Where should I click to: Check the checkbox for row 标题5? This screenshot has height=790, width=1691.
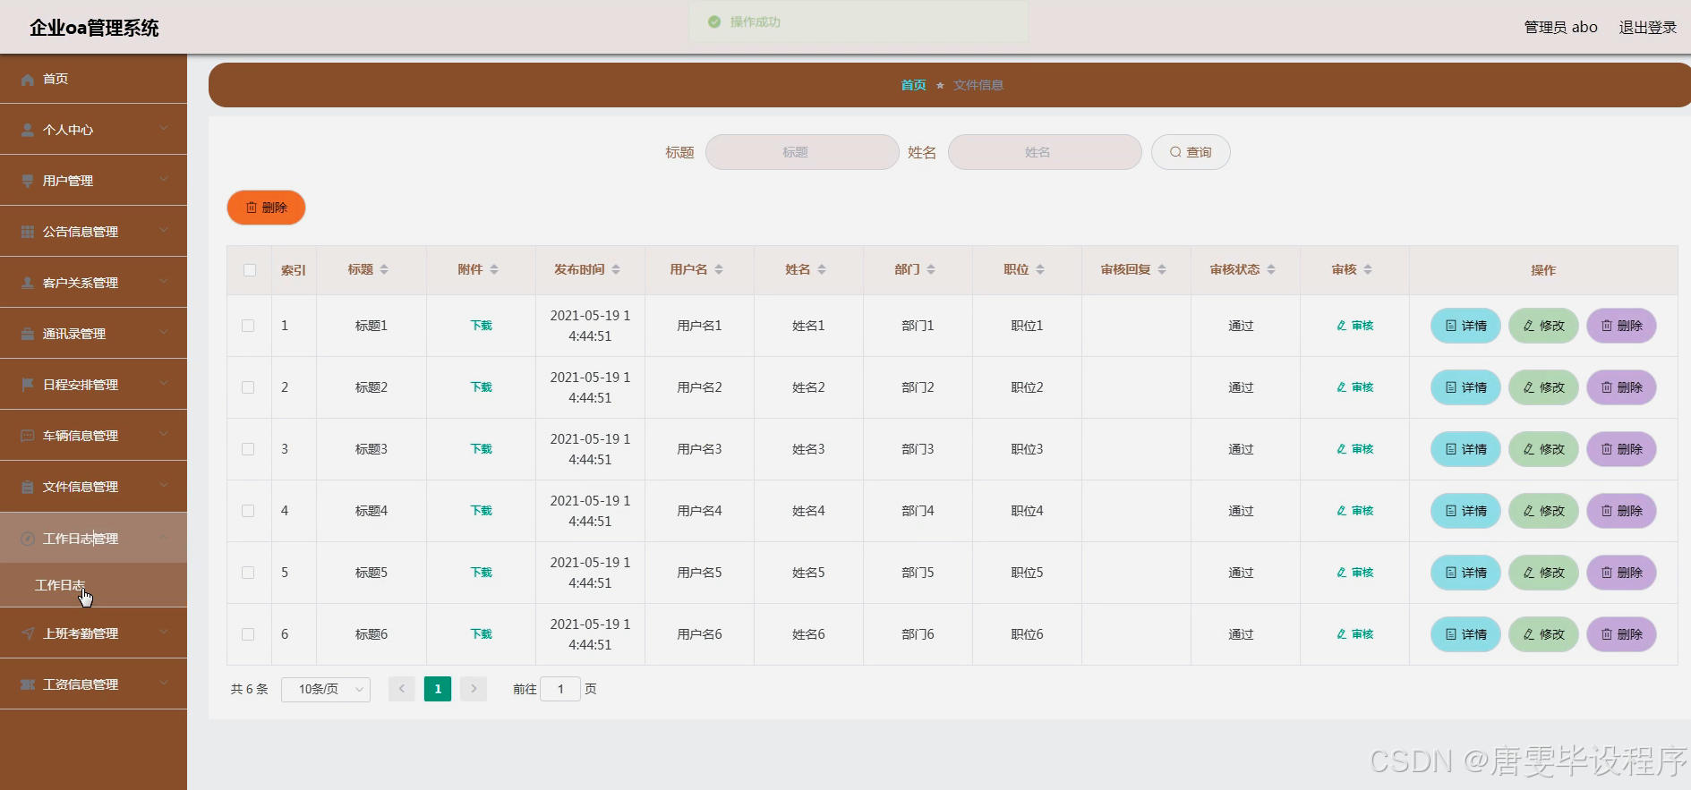pyautogui.click(x=248, y=573)
